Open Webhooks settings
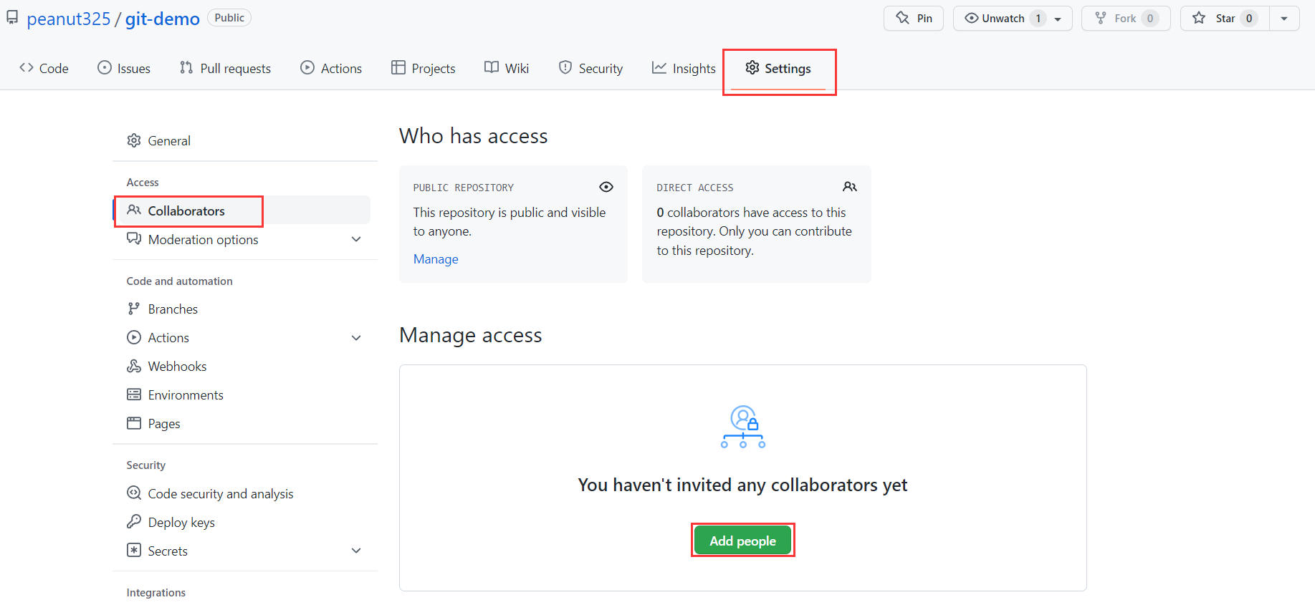Screen dimensions: 1315x605 (242, 366)
